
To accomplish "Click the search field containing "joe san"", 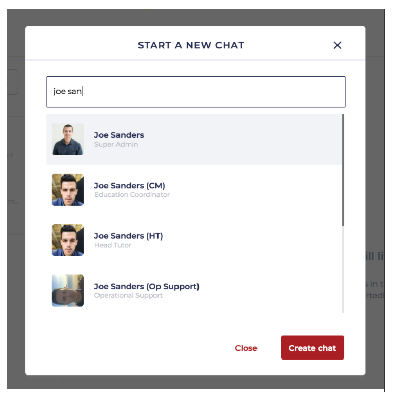I will tap(195, 92).
